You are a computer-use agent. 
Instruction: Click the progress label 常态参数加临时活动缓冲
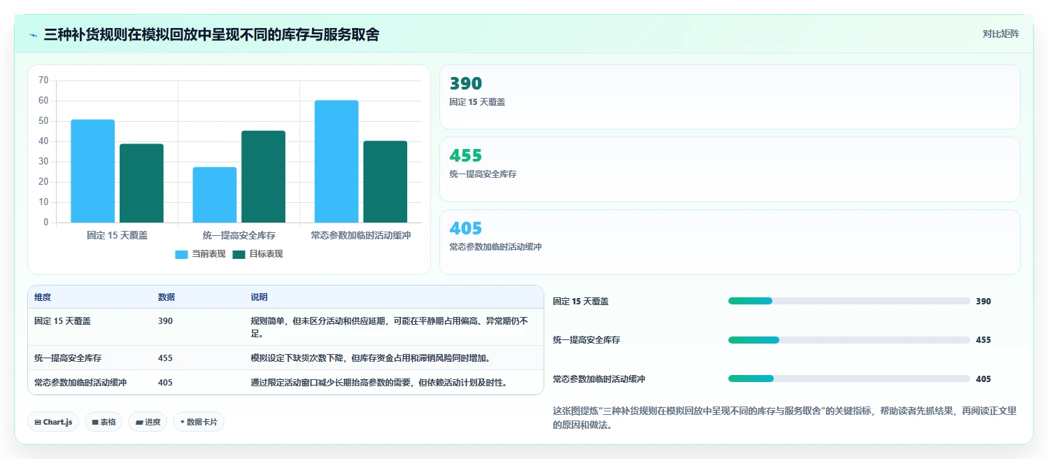pyautogui.click(x=599, y=379)
